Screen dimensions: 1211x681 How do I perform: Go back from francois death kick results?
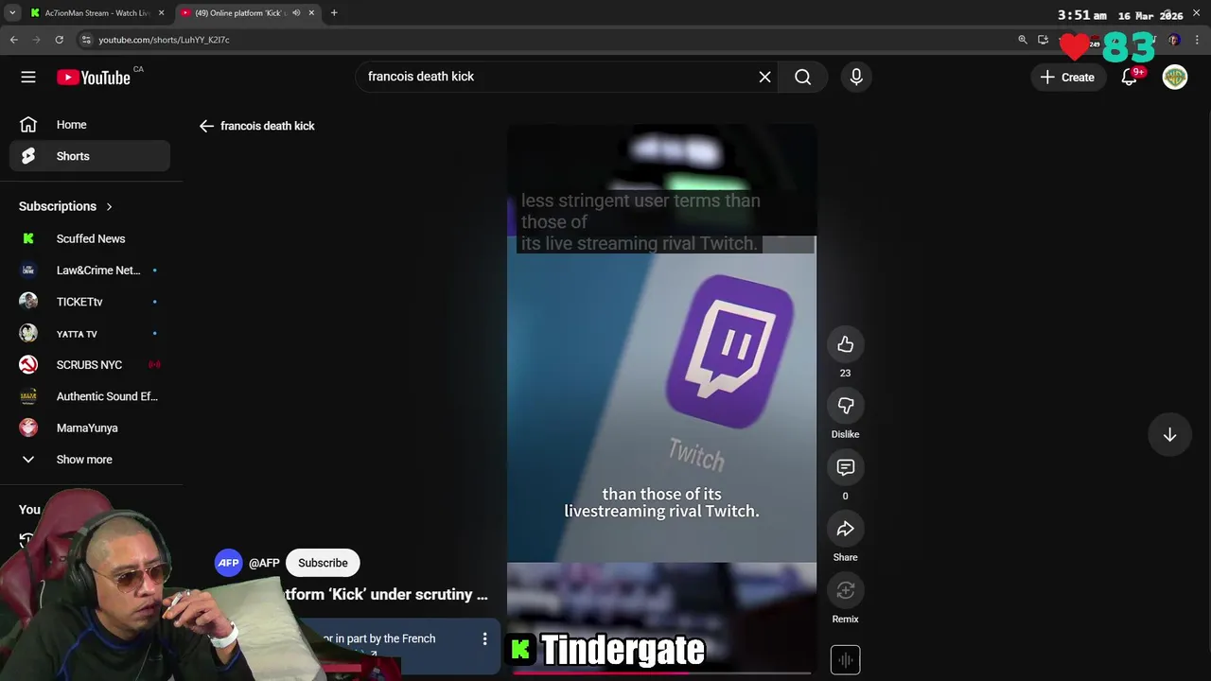206,126
